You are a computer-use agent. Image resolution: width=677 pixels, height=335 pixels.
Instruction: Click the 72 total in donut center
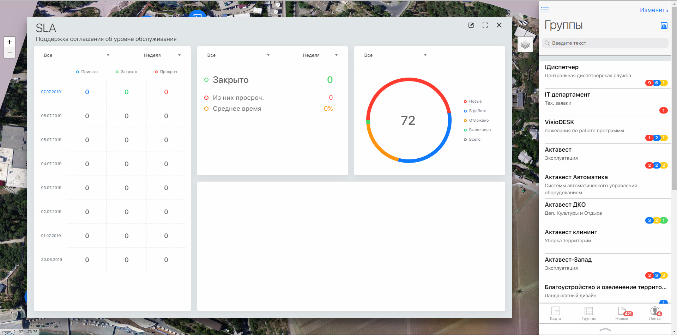pyautogui.click(x=408, y=121)
